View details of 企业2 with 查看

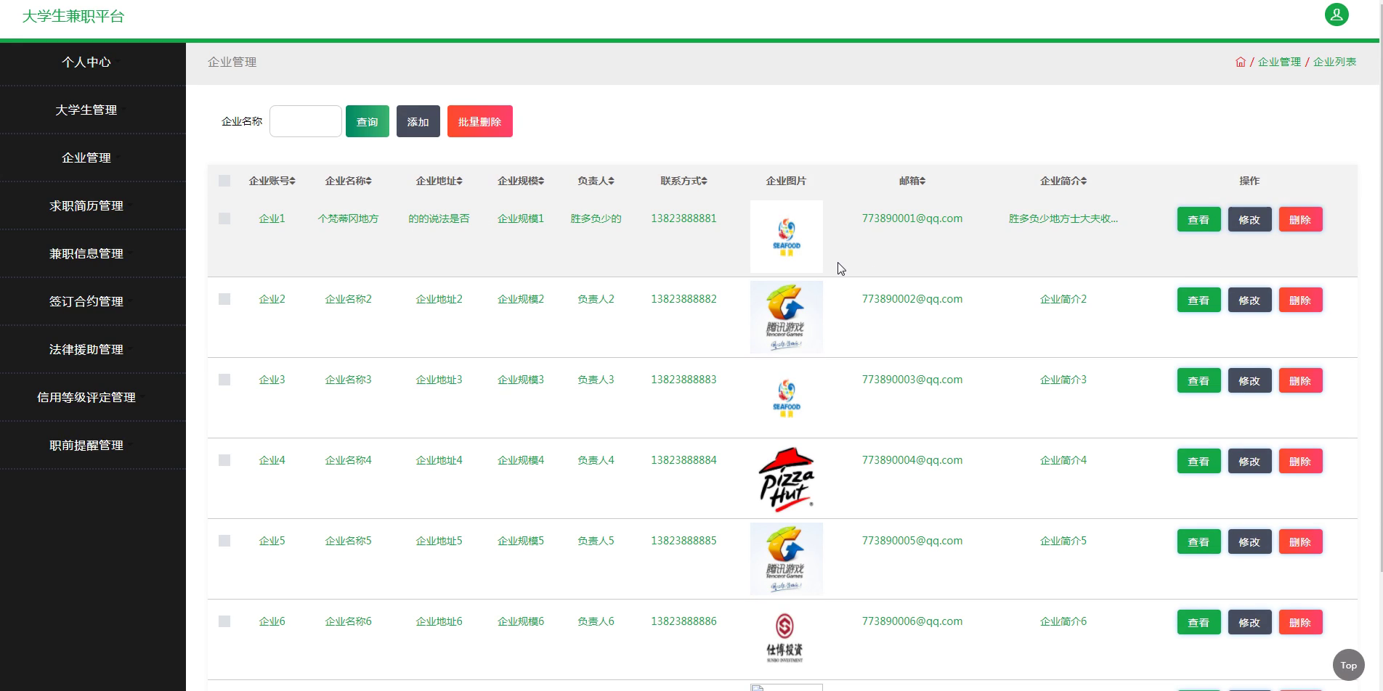[1199, 300]
